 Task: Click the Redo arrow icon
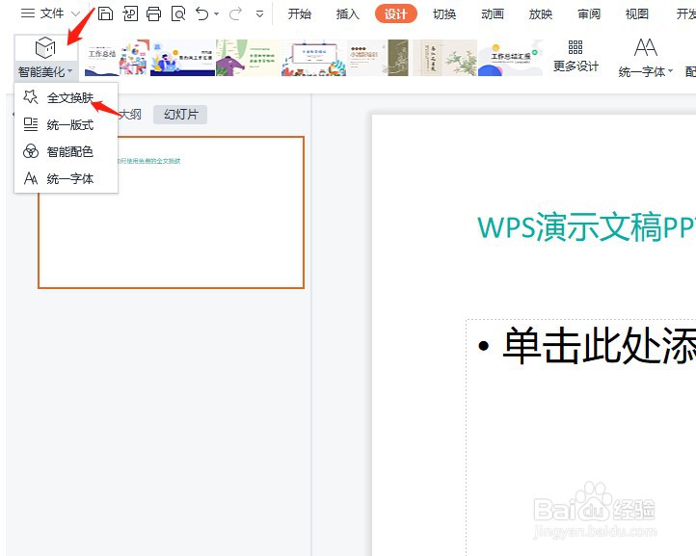point(236,13)
